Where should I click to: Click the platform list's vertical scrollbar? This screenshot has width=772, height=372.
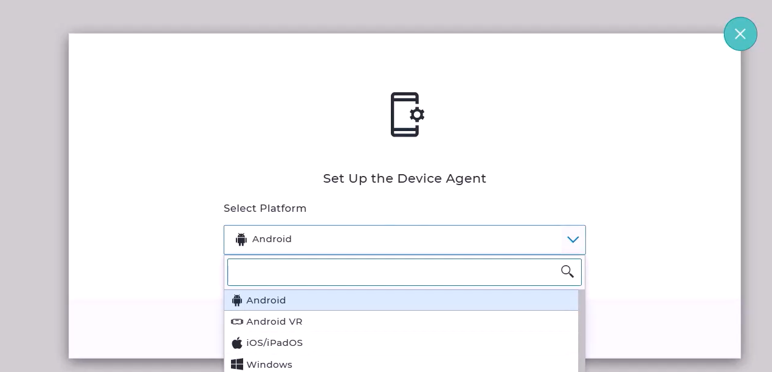click(x=582, y=331)
